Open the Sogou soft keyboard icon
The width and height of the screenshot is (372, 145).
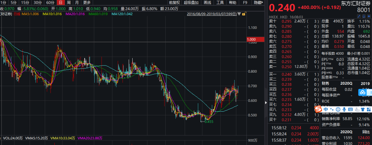click(350, 108)
